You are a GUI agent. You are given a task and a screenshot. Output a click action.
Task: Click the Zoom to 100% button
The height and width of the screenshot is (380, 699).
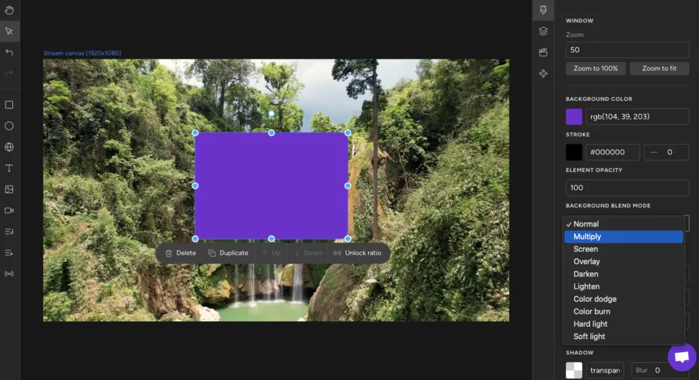[x=595, y=69]
